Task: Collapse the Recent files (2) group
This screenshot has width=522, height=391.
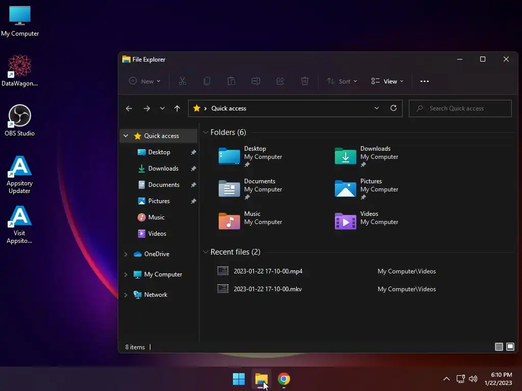Action: coord(205,252)
